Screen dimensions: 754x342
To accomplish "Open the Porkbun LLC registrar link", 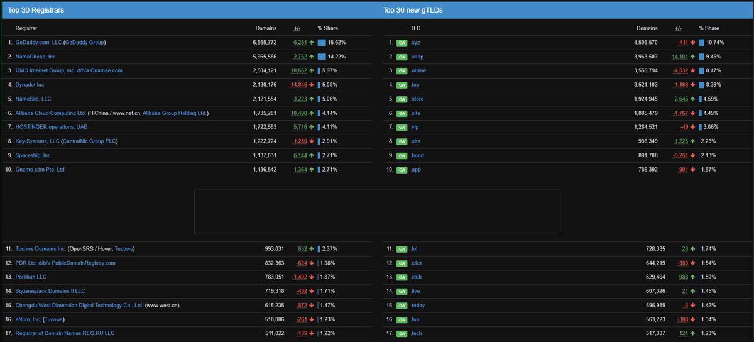I will [31, 277].
